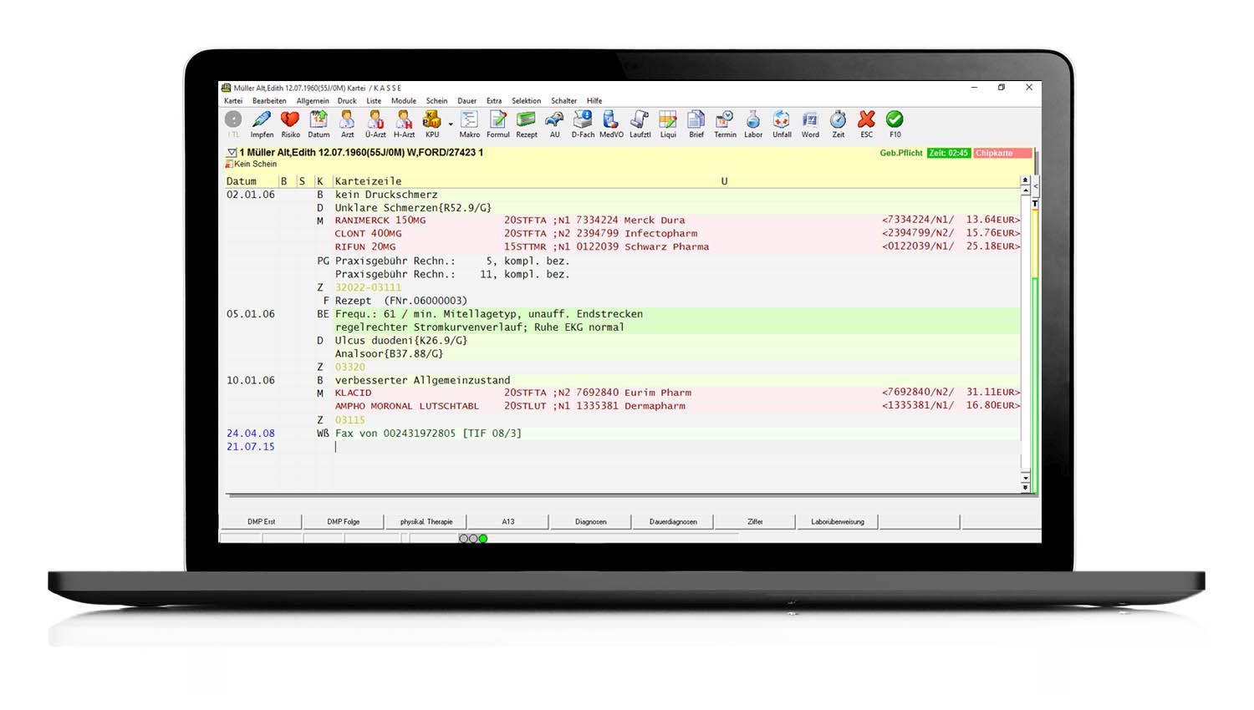Screen dimensions: 1254x710
Task: Click the green status circle at bottom
Action: (x=483, y=539)
